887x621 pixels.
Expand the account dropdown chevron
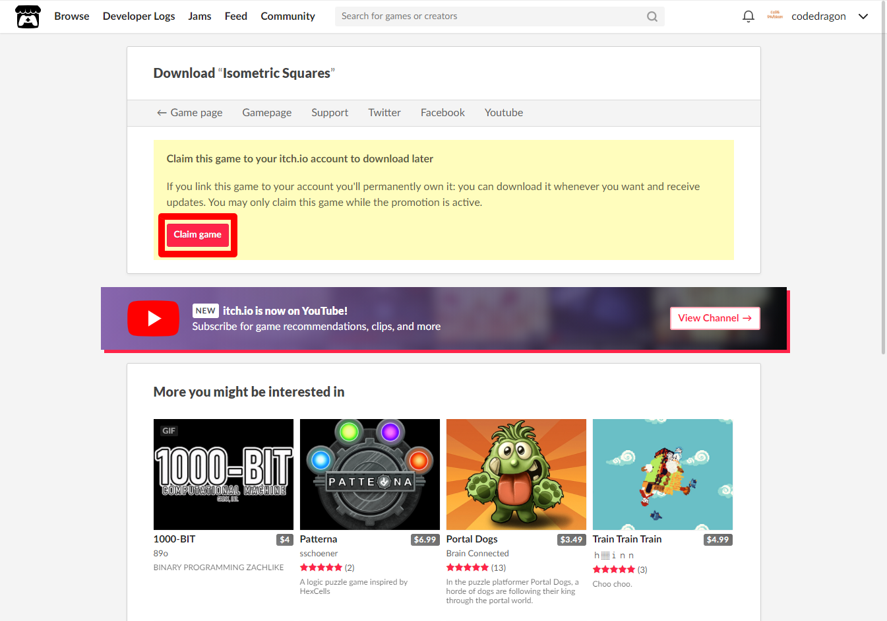point(863,16)
